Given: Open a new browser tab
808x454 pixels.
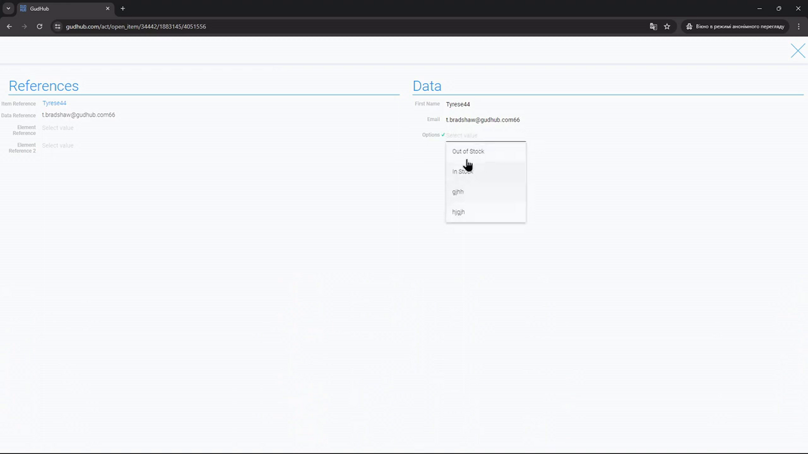Looking at the screenshot, I should (x=123, y=9).
